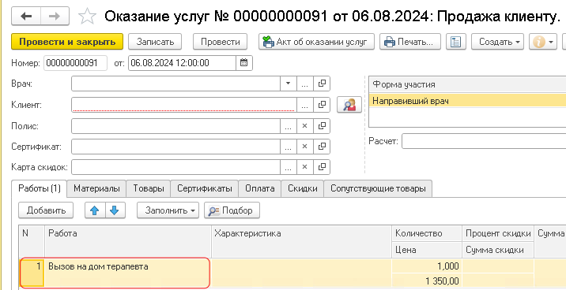This screenshot has width=566, height=290.
Task: Go forward with the right arrow button
Action: click(x=55, y=17)
